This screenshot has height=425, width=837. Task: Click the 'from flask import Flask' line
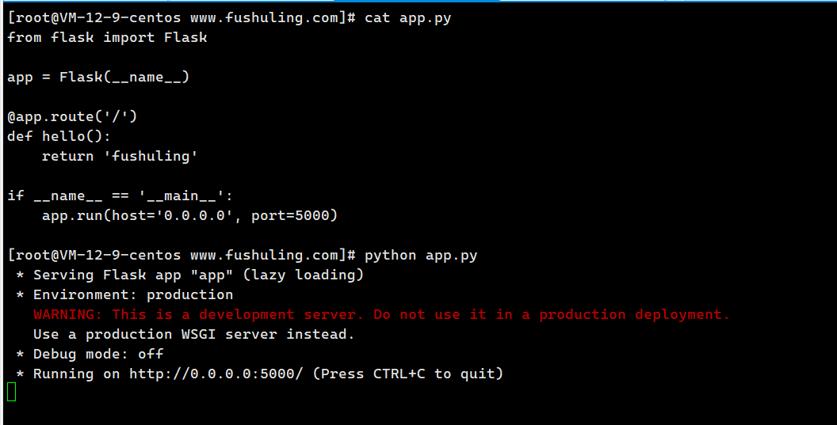click(107, 37)
